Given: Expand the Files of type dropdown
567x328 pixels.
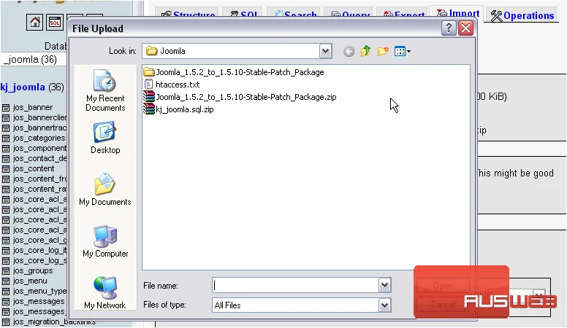Looking at the screenshot, I should click(x=384, y=305).
